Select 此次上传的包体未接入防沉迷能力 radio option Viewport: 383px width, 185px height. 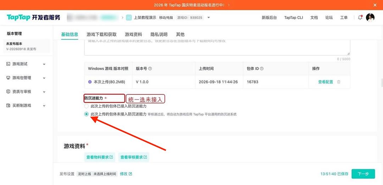pyautogui.click(x=86, y=114)
